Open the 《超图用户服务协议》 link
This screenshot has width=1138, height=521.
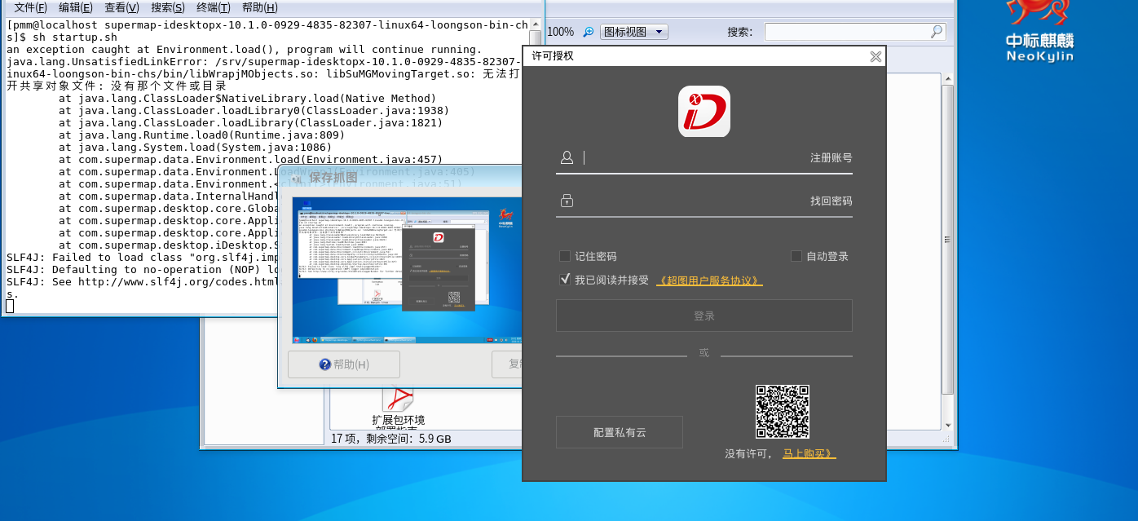click(709, 280)
